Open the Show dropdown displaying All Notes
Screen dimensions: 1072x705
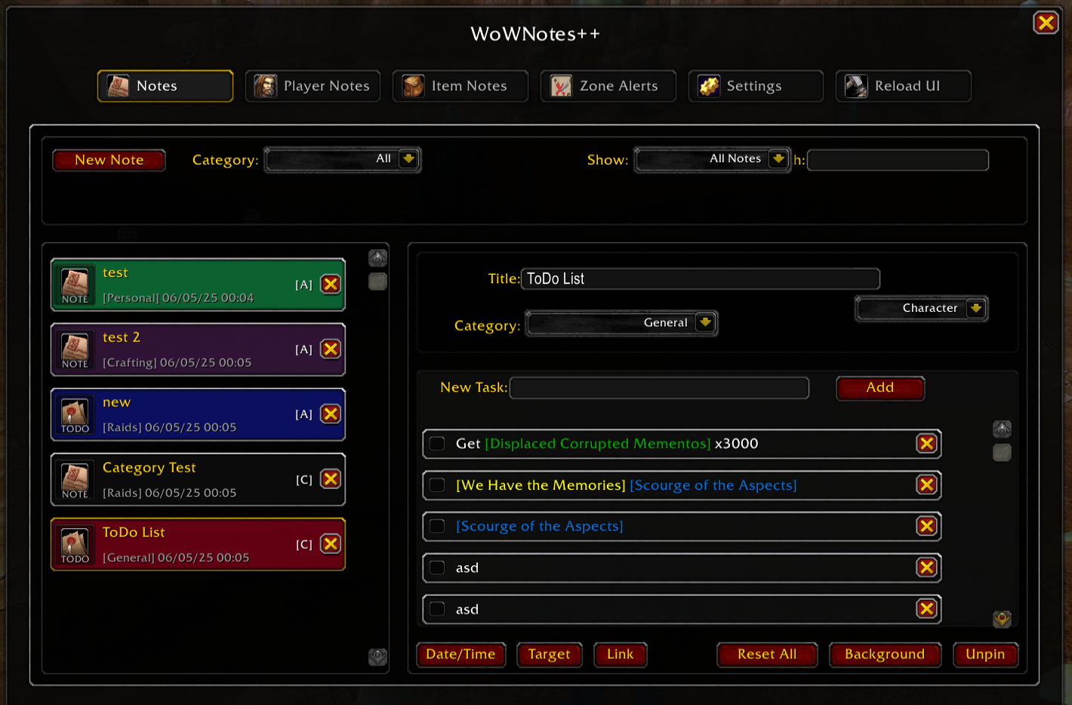[712, 159]
